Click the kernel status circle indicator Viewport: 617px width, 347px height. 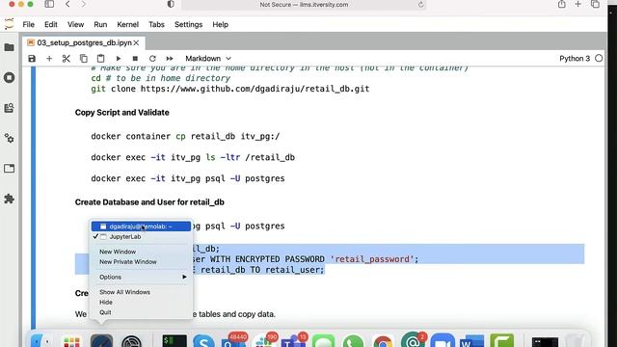click(599, 58)
